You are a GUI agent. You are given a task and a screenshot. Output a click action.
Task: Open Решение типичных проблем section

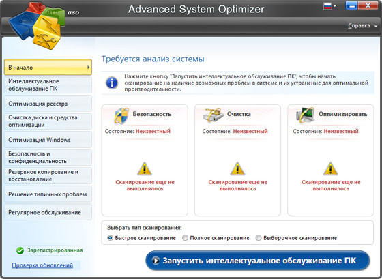(48, 194)
